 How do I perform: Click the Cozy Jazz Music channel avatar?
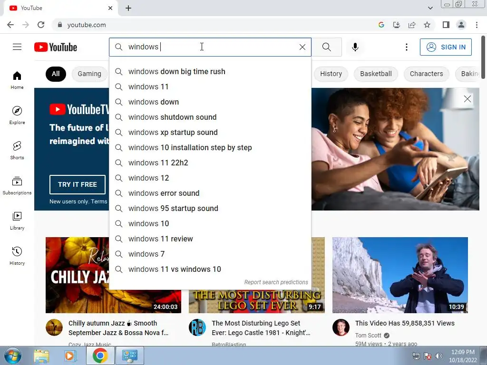[54, 327]
